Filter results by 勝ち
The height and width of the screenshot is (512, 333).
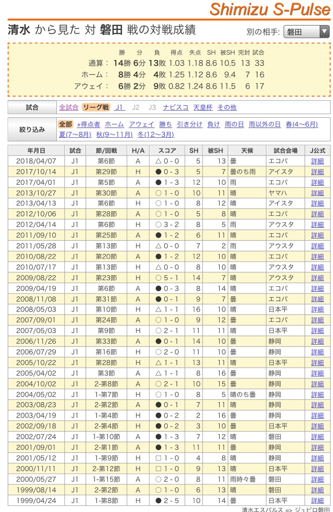[x=165, y=124]
